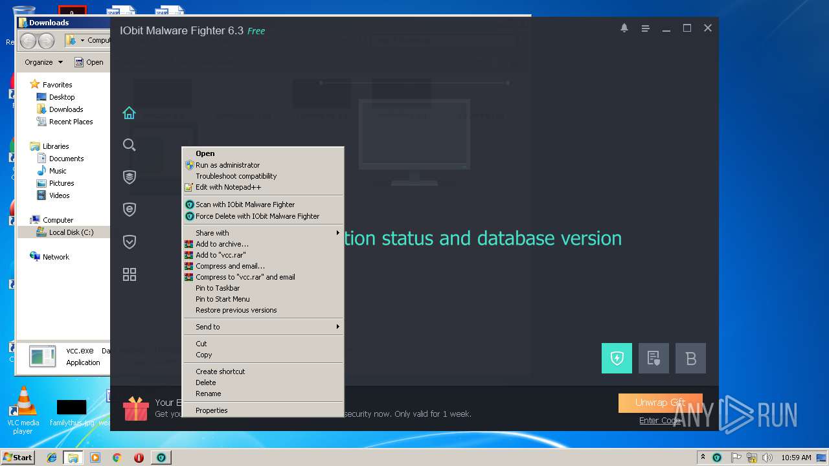Image resolution: width=829 pixels, height=466 pixels.
Task: Click the Open button in Explorer toolbar
Action: click(x=89, y=62)
